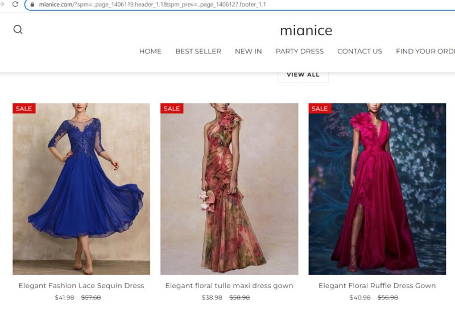This screenshot has height=316, width=455.
Task: Go to the HOME menu item
Action: 150,51
